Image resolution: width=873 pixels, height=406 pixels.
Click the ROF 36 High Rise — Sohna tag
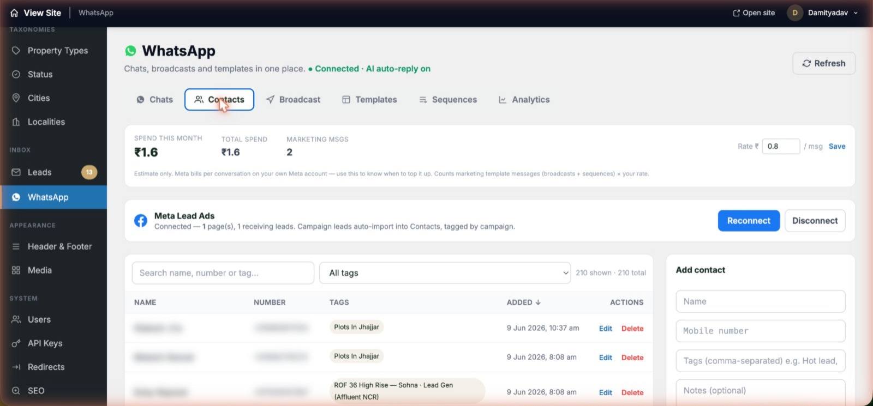[407, 391]
